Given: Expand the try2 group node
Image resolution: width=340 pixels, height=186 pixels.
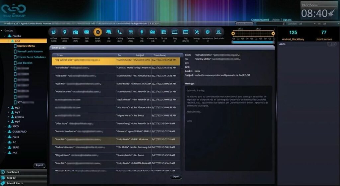Looking at the screenshot, I should [8, 108].
